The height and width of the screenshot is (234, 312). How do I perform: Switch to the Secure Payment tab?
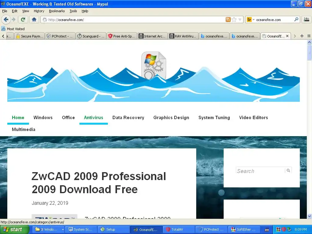pos(30,36)
